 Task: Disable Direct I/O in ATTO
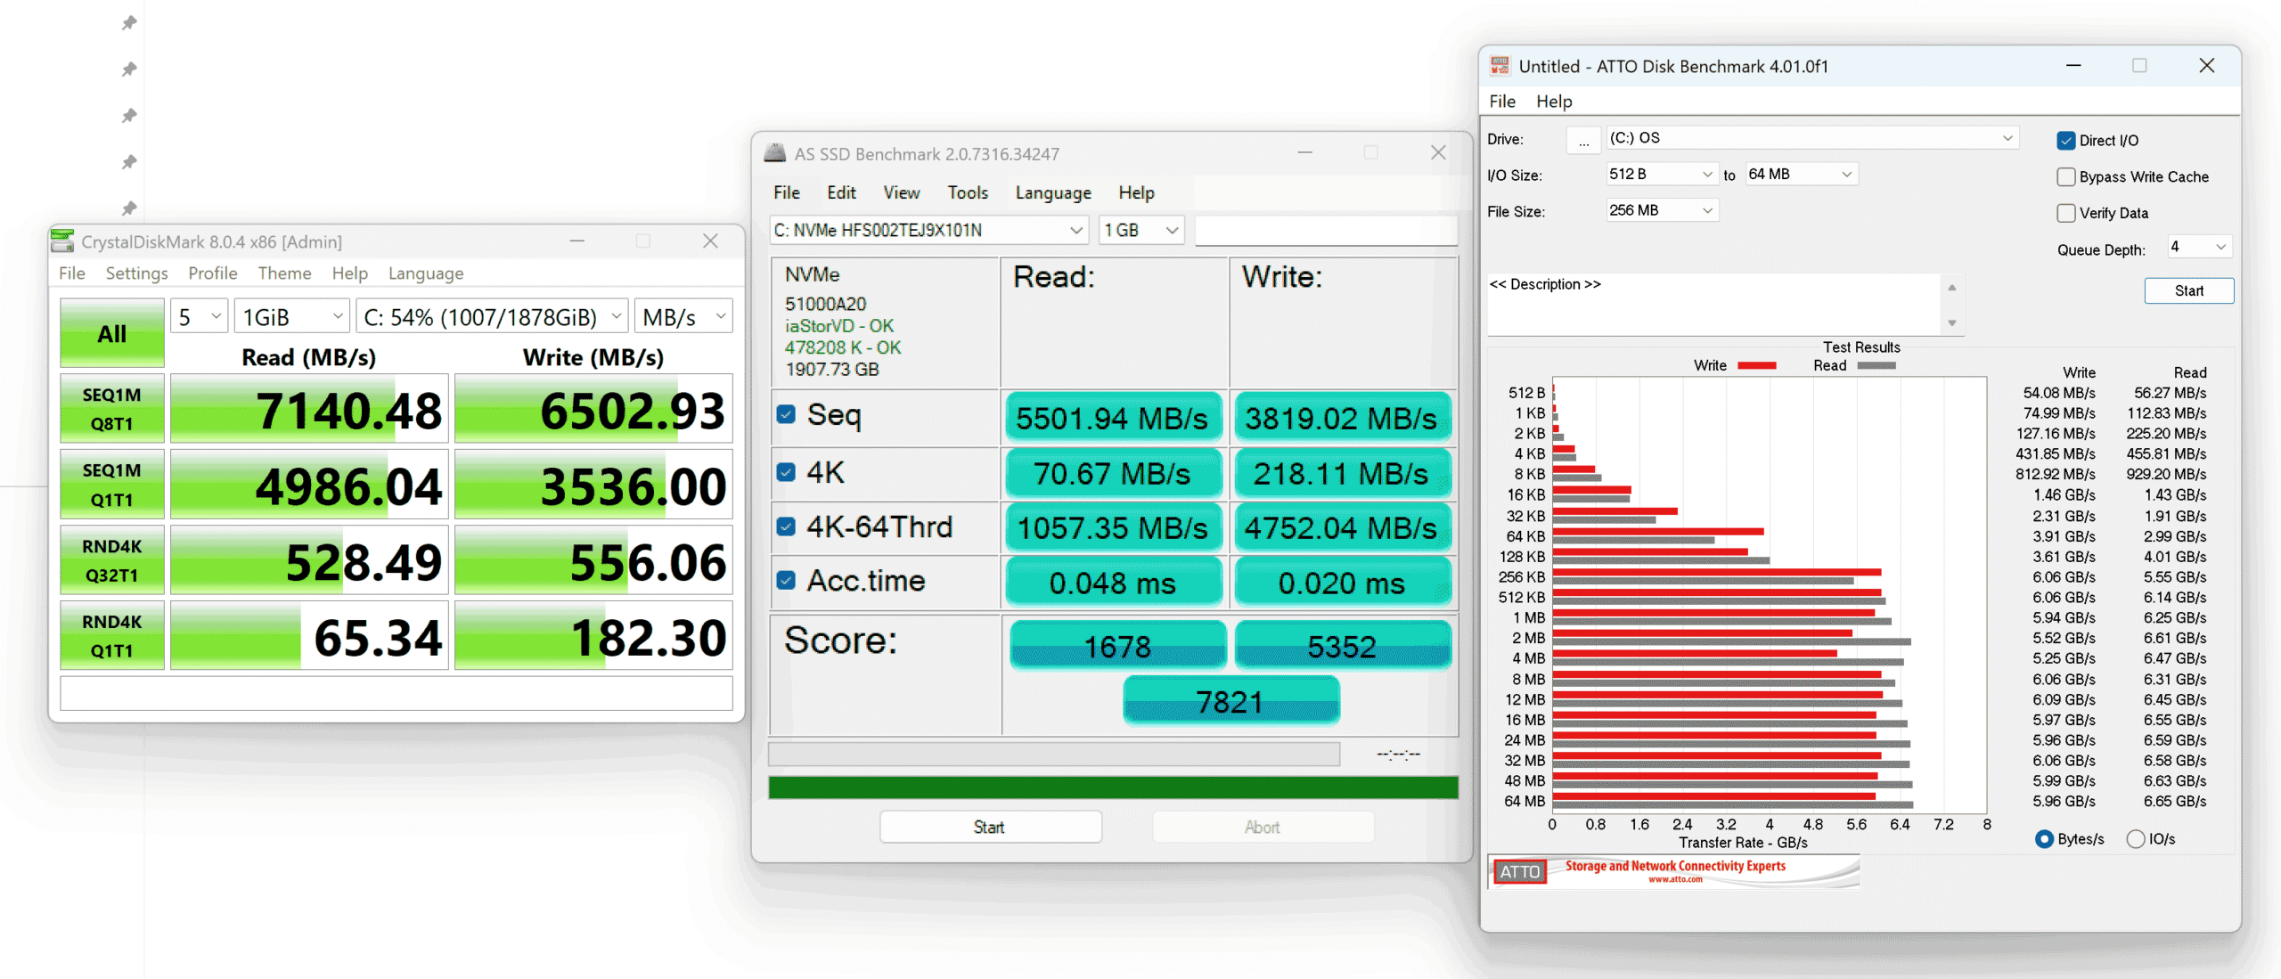coord(2066,141)
